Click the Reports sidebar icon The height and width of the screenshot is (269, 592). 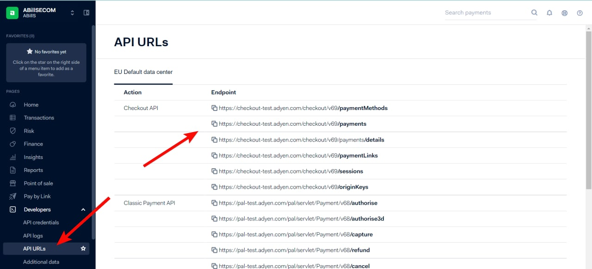13,170
